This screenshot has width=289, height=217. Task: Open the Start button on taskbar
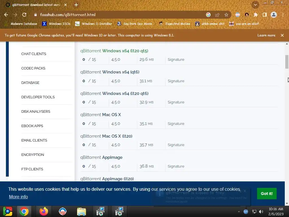click(8, 211)
